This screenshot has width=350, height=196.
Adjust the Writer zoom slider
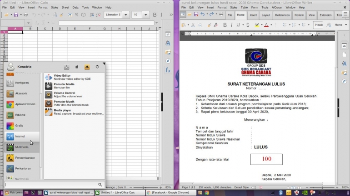322,187
